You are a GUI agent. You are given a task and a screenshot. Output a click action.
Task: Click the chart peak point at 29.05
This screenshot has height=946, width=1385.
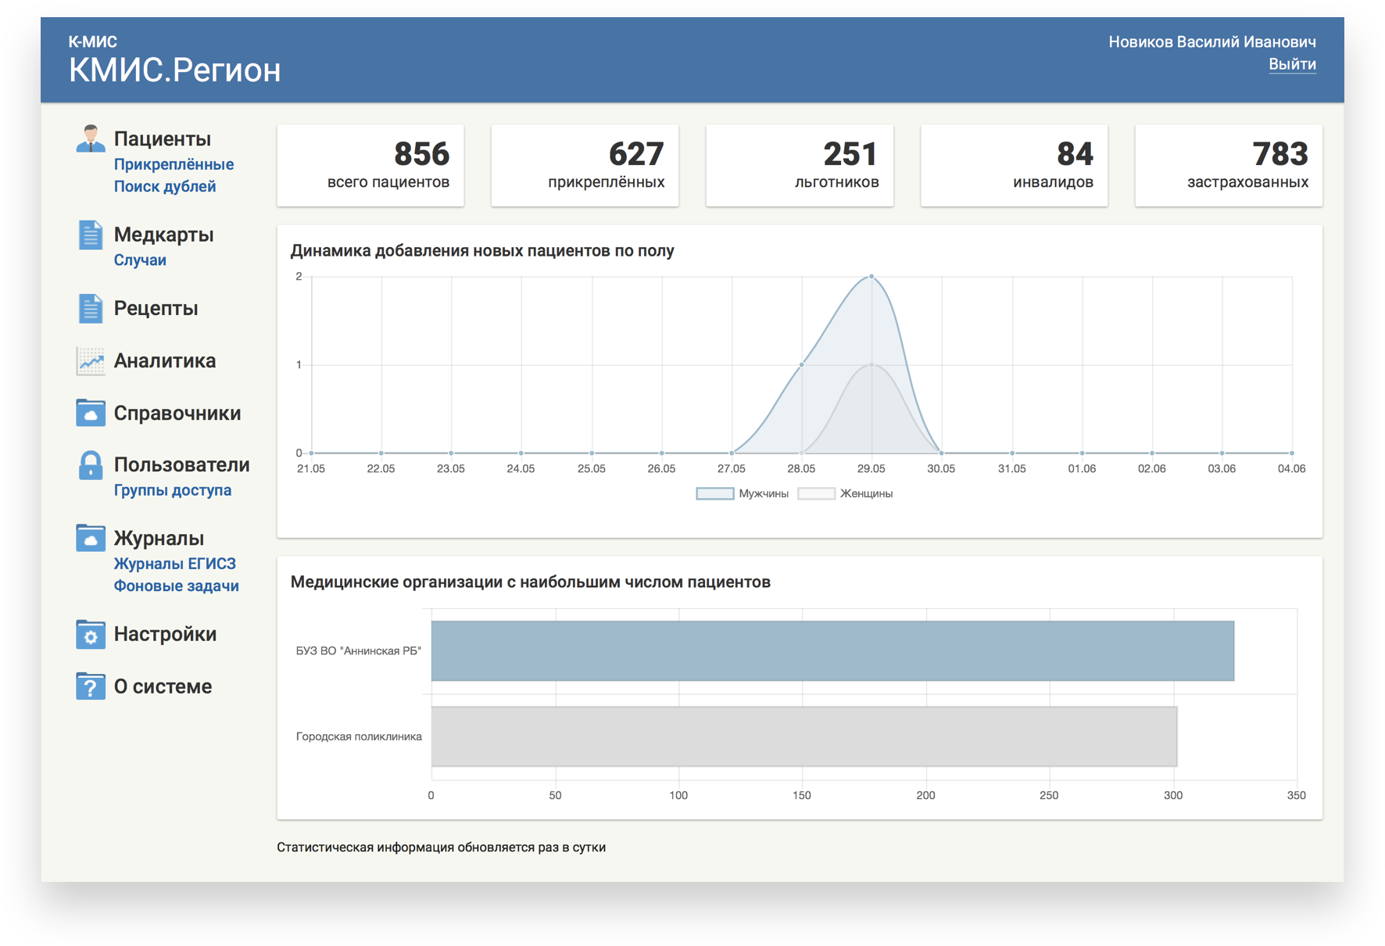871,277
